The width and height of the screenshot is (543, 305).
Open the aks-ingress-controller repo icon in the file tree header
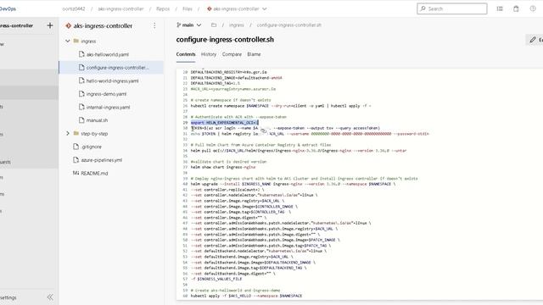(68, 25)
